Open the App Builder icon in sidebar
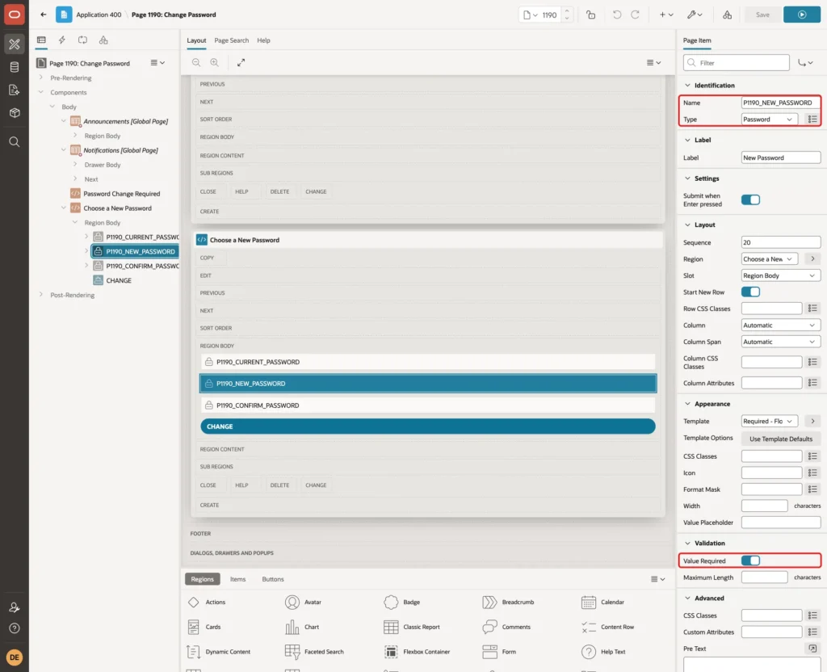This screenshot has width=827, height=672. click(x=15, y=44)
